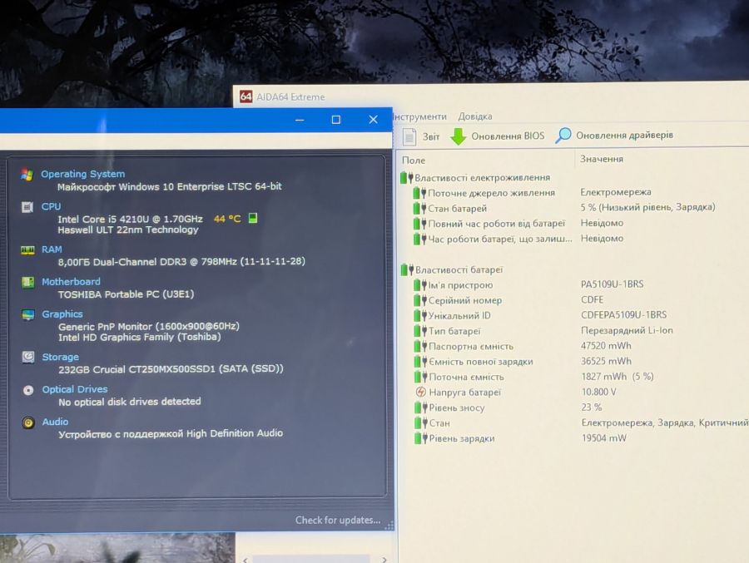
Task: Click the RAM memory module icon
Action: pos(27,250)
